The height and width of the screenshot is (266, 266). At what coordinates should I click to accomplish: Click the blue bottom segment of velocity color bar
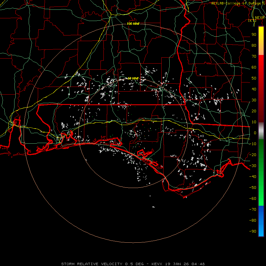click(261, 221)
